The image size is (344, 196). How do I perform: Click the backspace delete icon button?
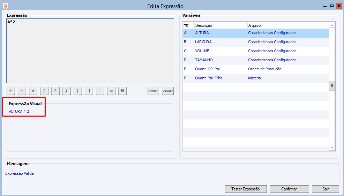click(122, 91)
